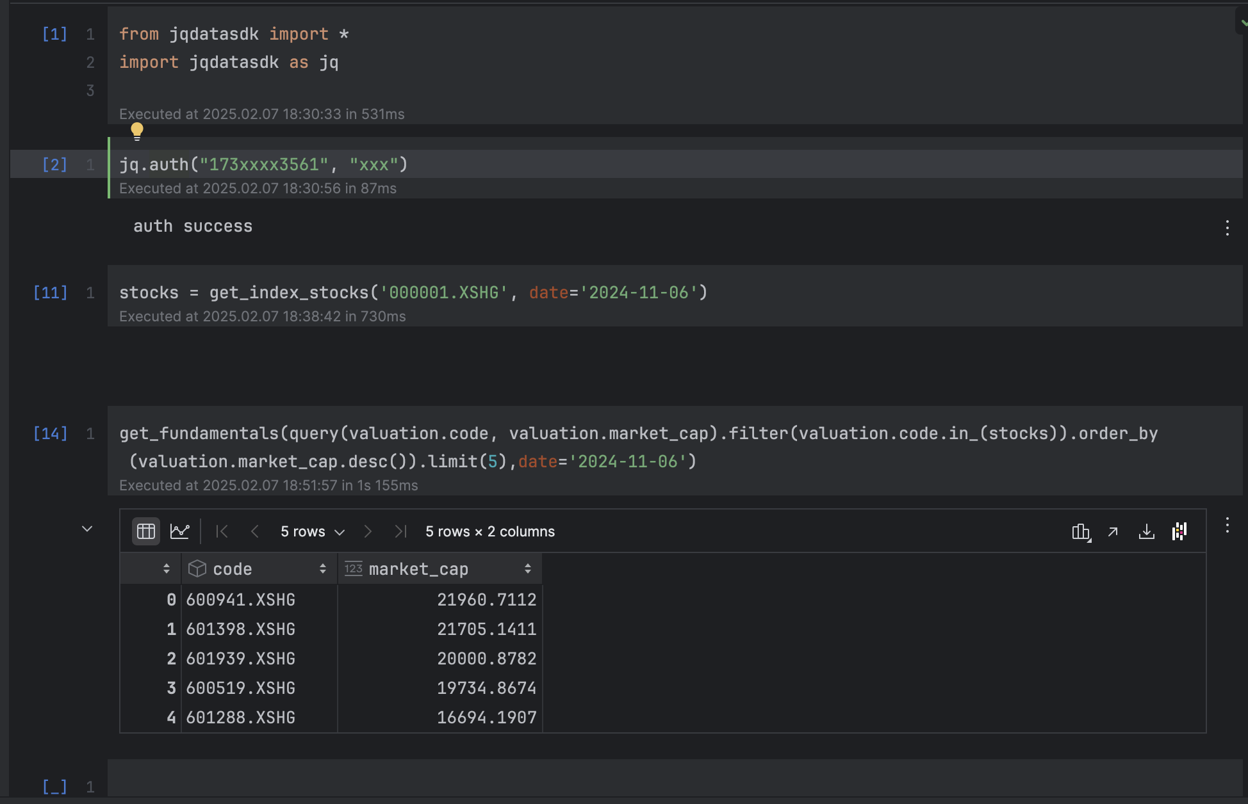Go to last page of rows
Screen dimensions: 1248x804
coord(401,531)
